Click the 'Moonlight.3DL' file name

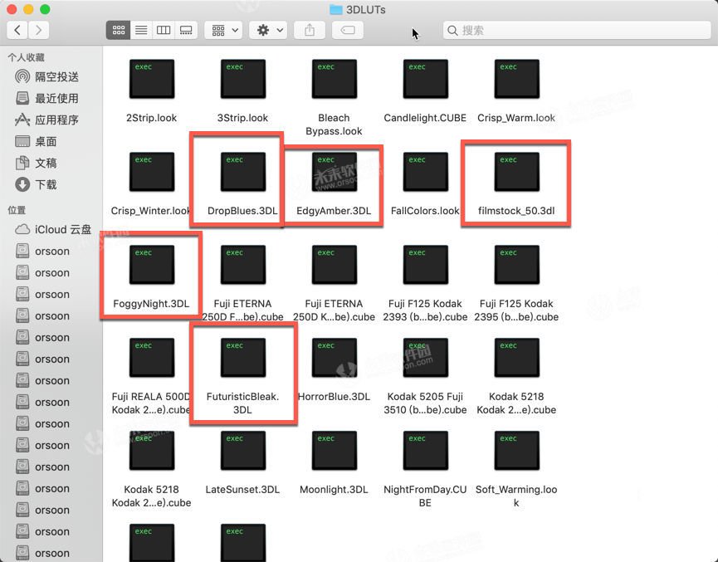(x=334, y=490)
